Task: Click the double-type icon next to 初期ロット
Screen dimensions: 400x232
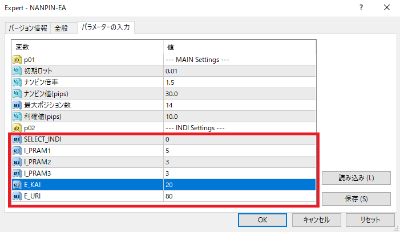Action: coord(17,71)
